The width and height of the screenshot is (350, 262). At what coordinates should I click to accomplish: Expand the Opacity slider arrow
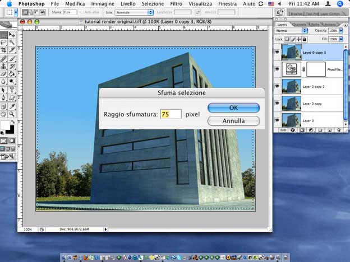pos(341,31)
